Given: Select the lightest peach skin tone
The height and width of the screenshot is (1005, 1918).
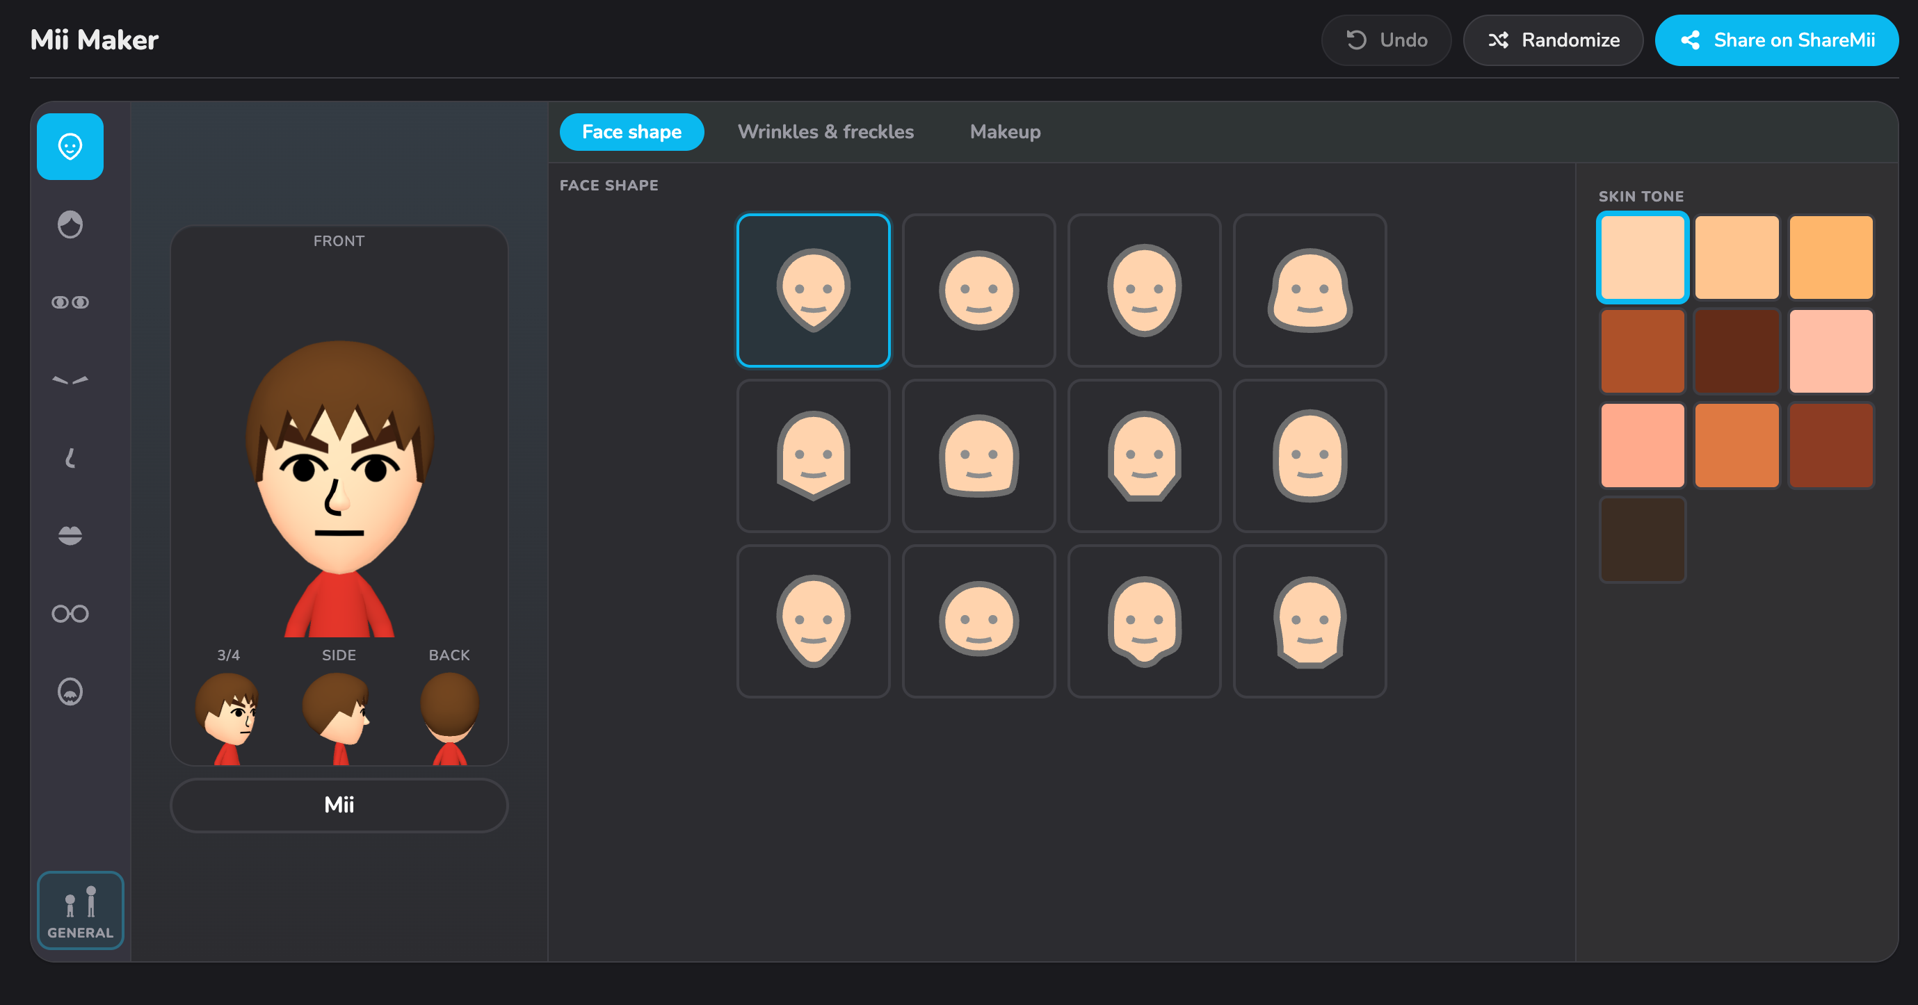Looking at the screenshot, I should [x=1643, y=257].
